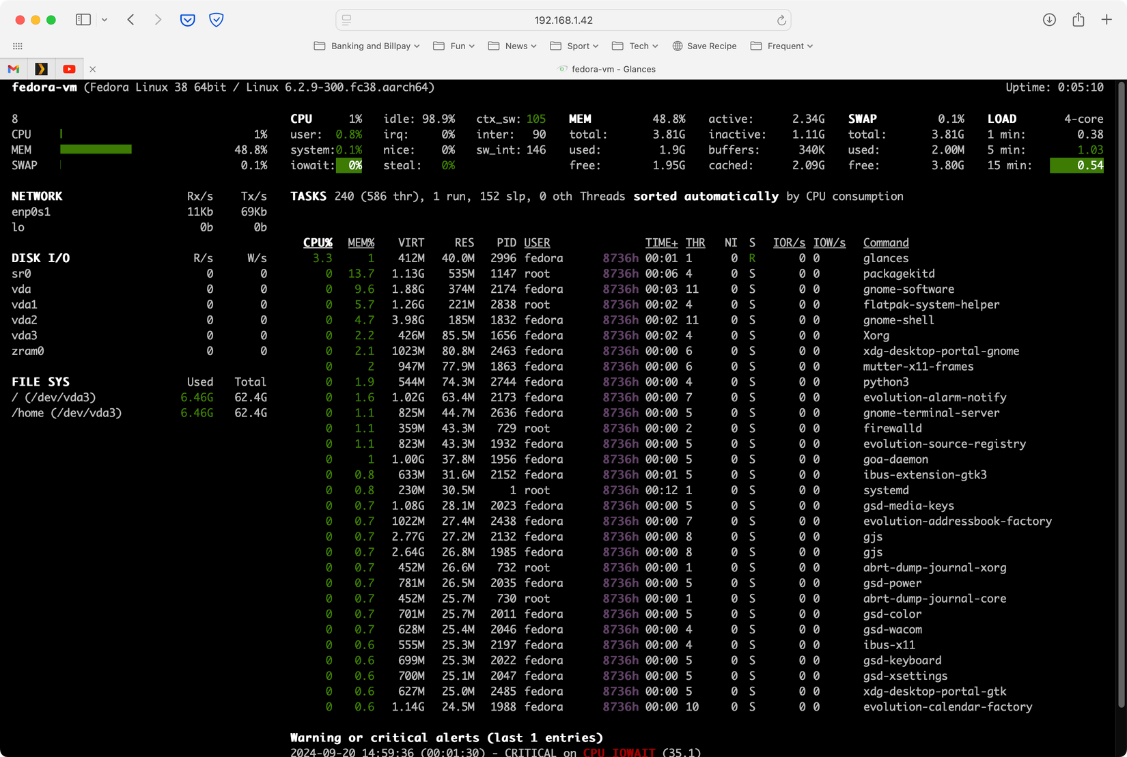1127x757 pixels.
Task: Open the Gmail pinned tab
Action: [x=12, y=69]
